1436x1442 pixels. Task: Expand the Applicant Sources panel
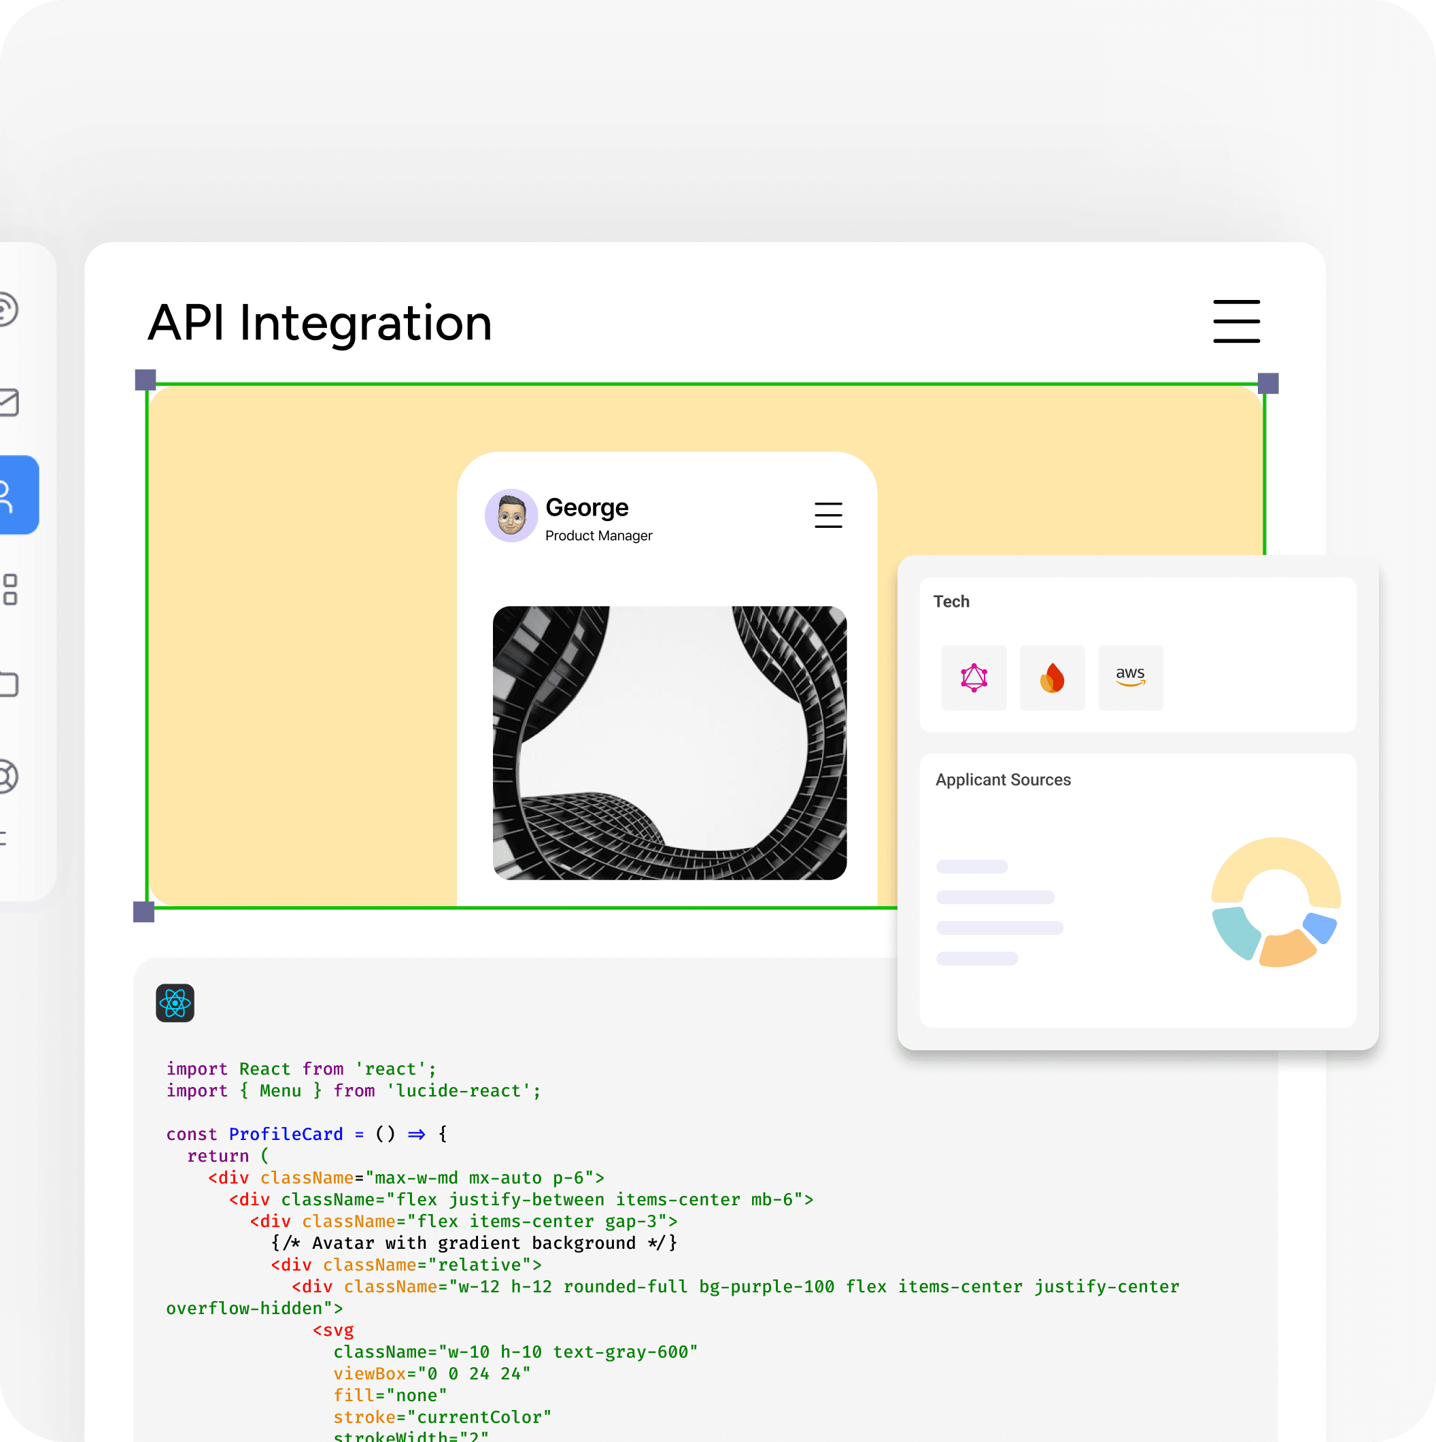(1003, 779)
